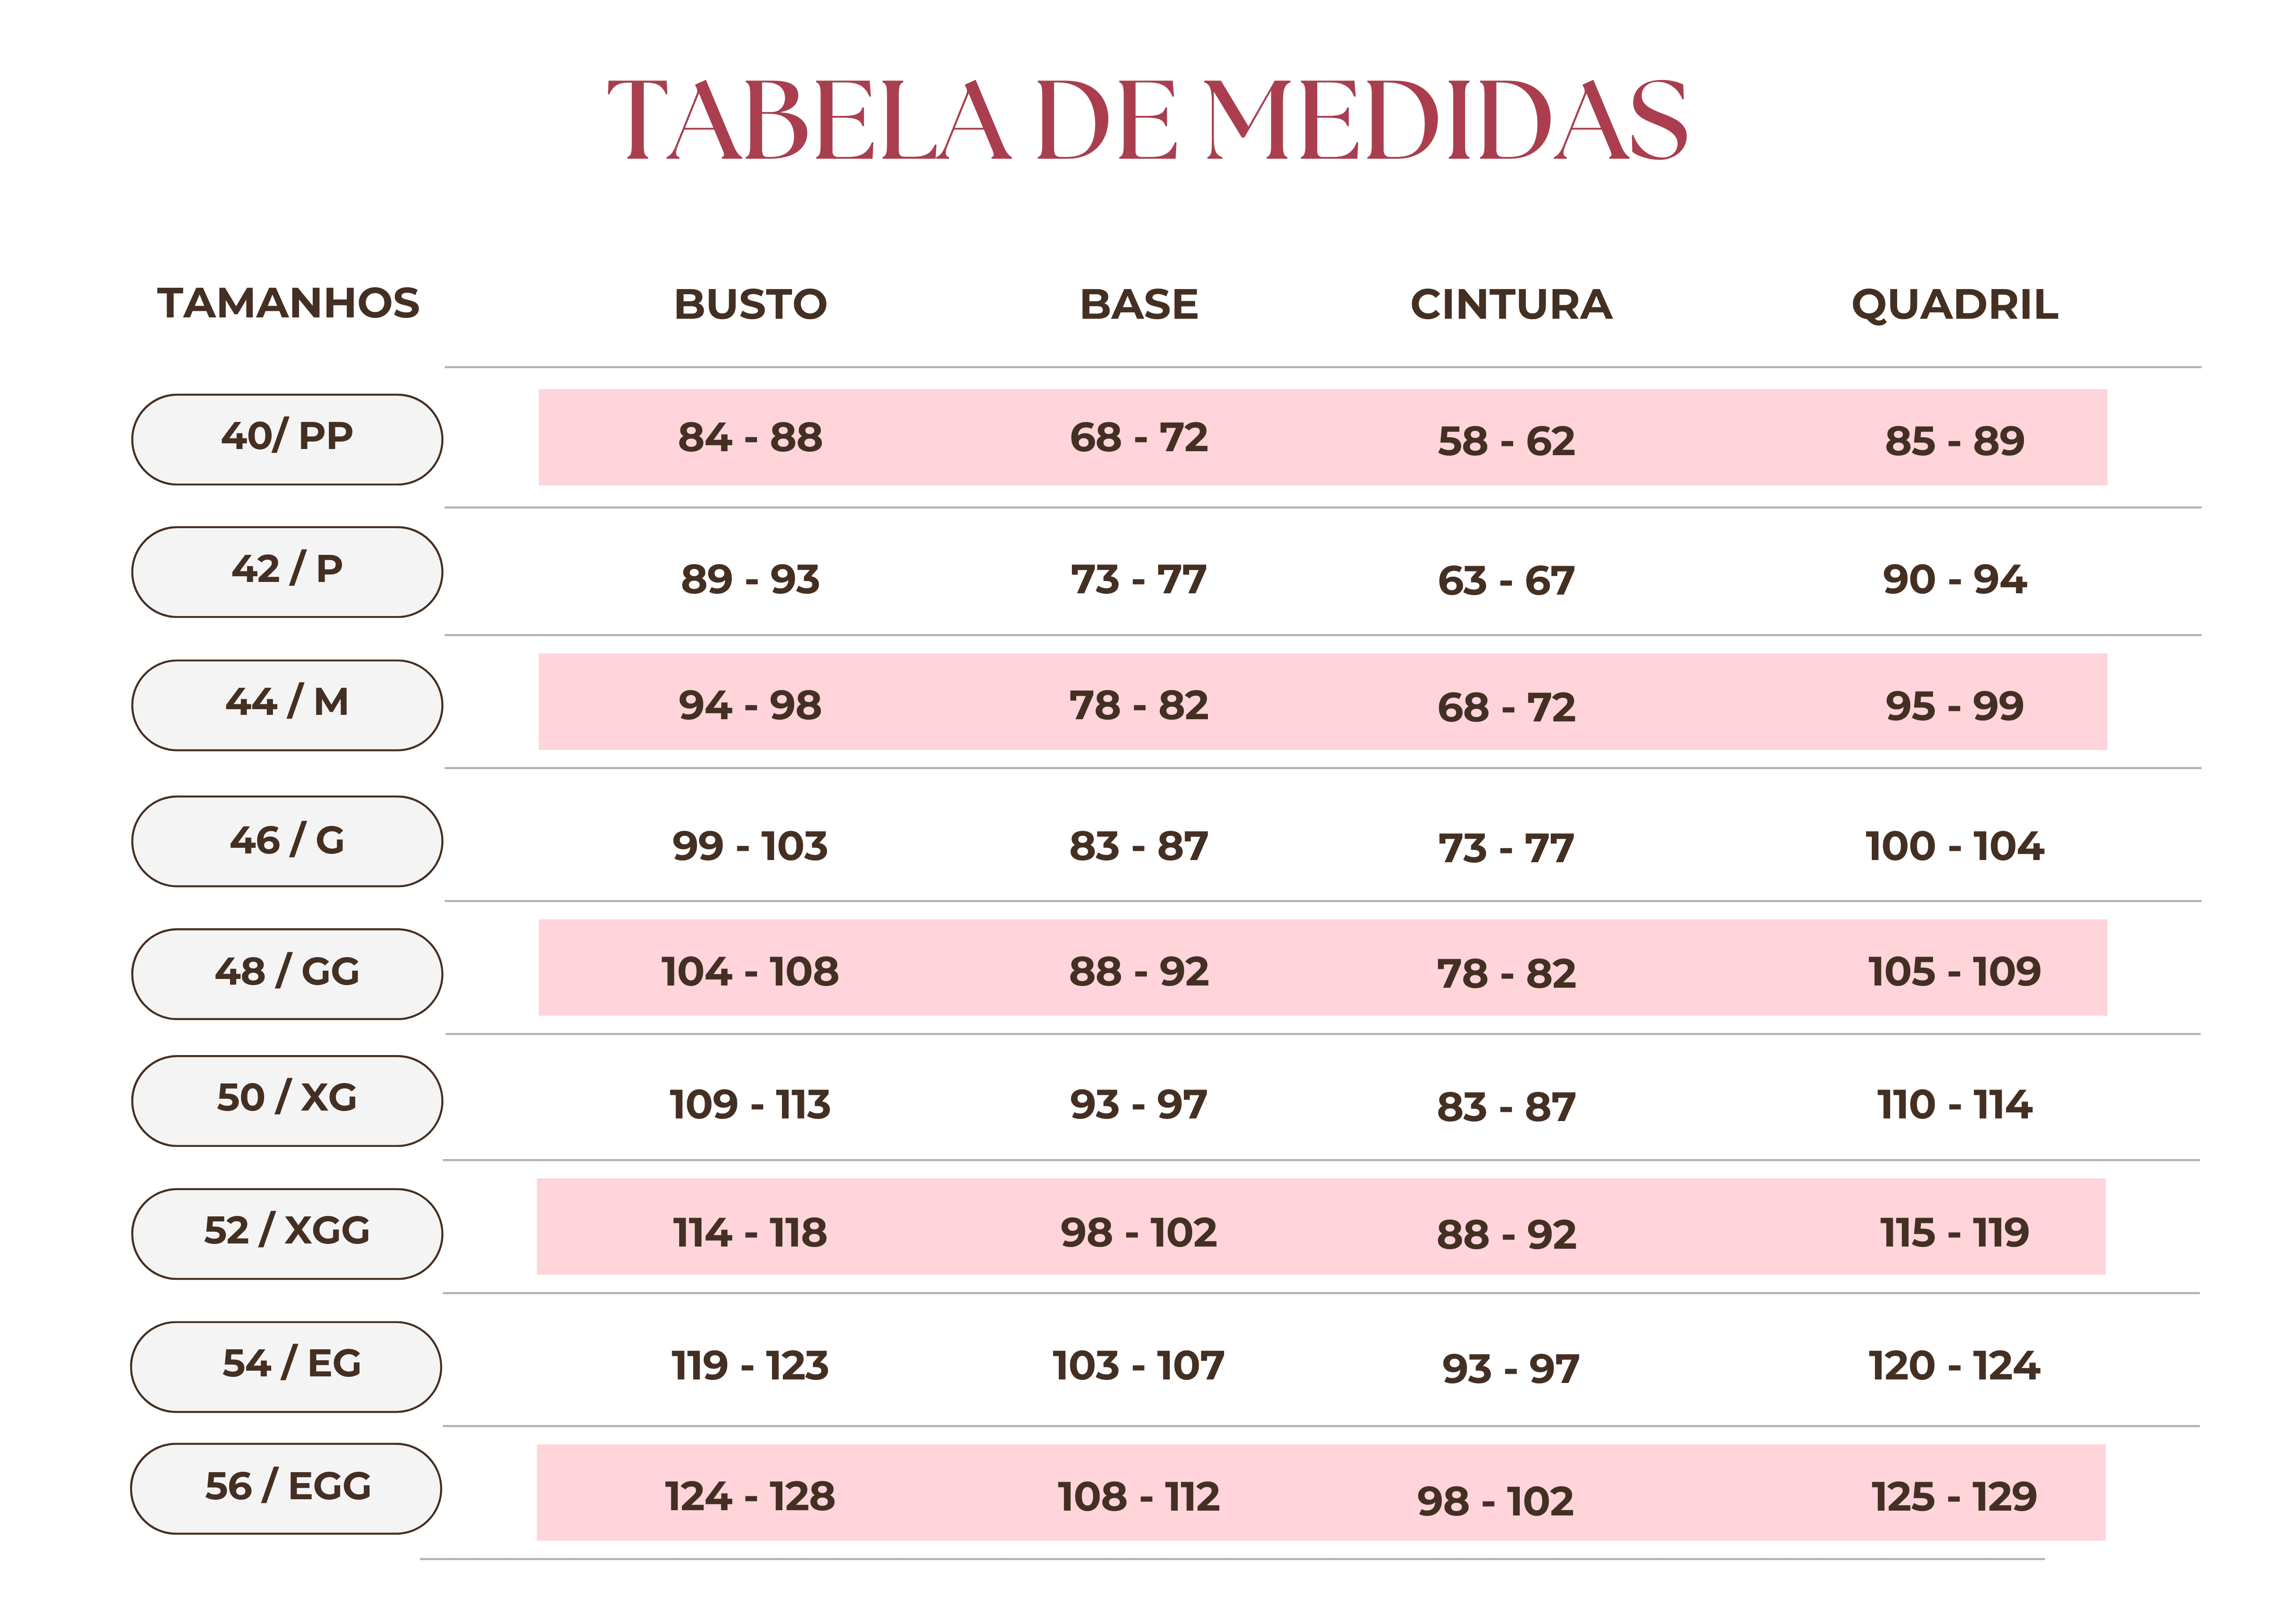2296x1623 pixels.
Task: Choose the 52 / XGG size pill
Action: (x=287, y=1233)
